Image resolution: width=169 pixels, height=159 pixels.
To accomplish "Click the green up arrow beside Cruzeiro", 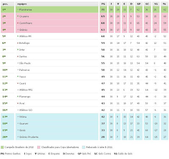I will pyautogui.click(x=18, y=16).
